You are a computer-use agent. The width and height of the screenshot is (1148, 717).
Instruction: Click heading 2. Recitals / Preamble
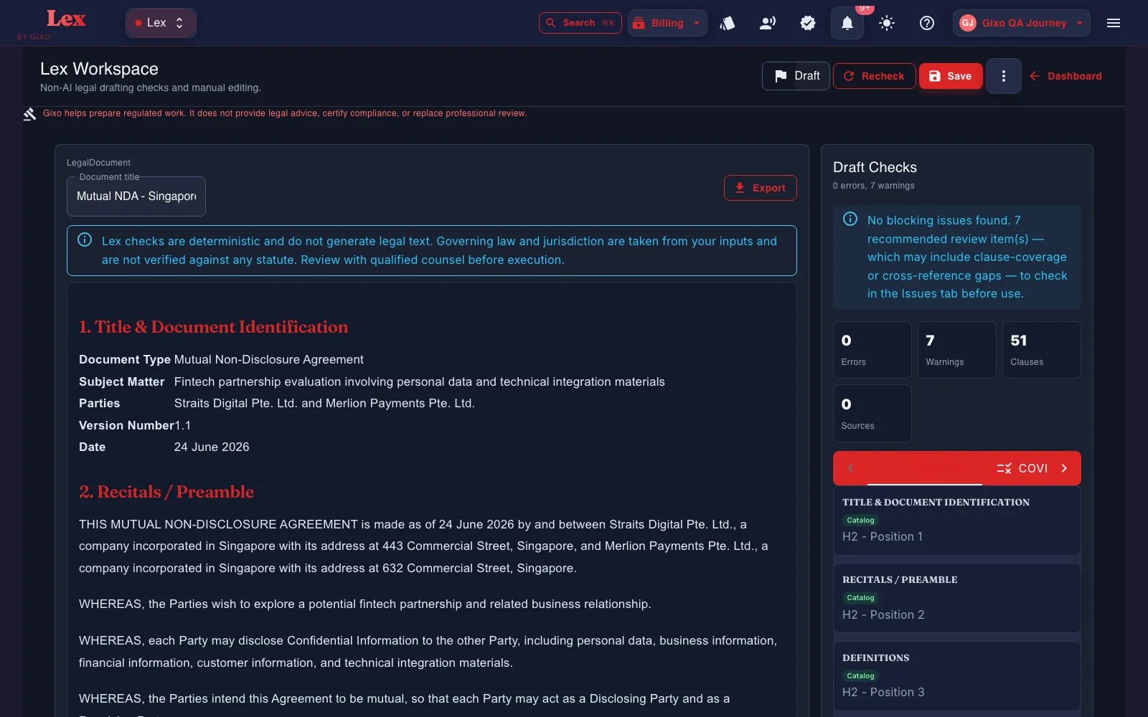coord(166,492)
